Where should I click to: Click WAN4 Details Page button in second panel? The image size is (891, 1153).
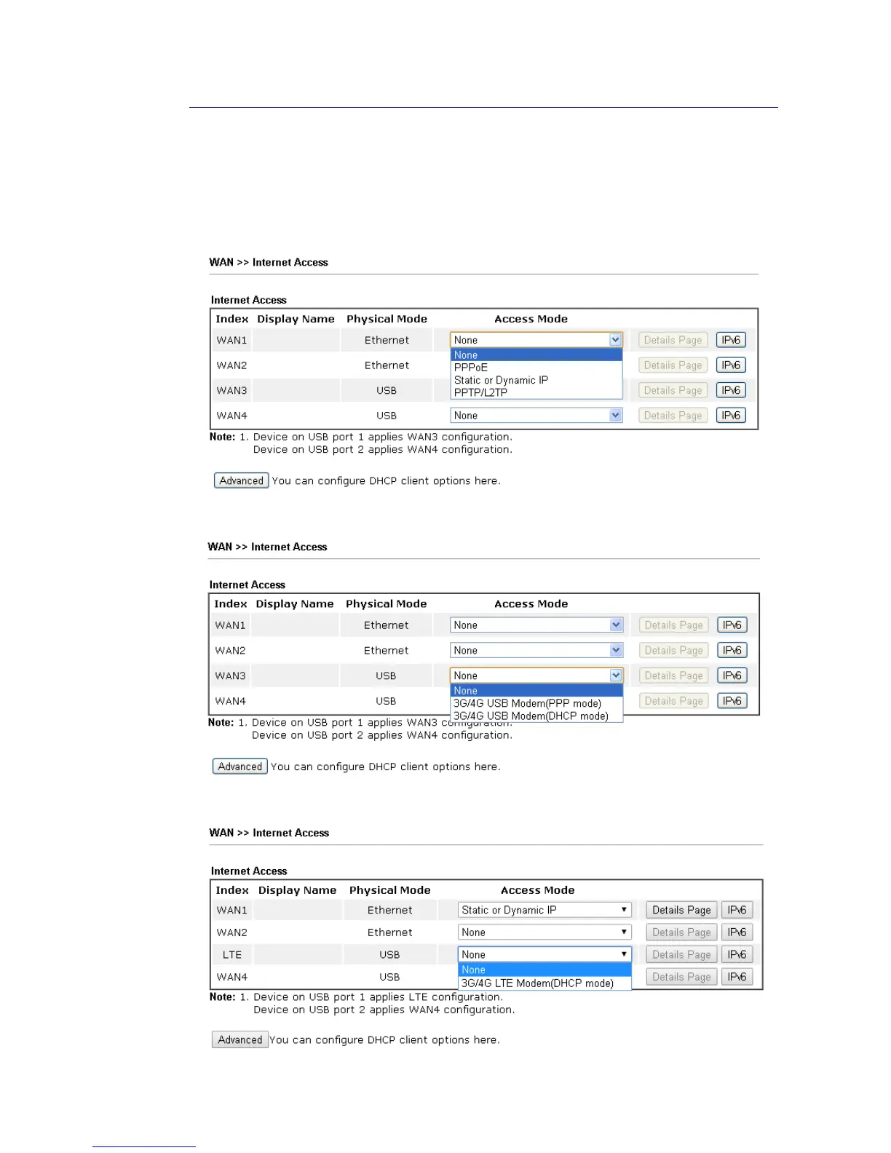[x=673, y=701]
